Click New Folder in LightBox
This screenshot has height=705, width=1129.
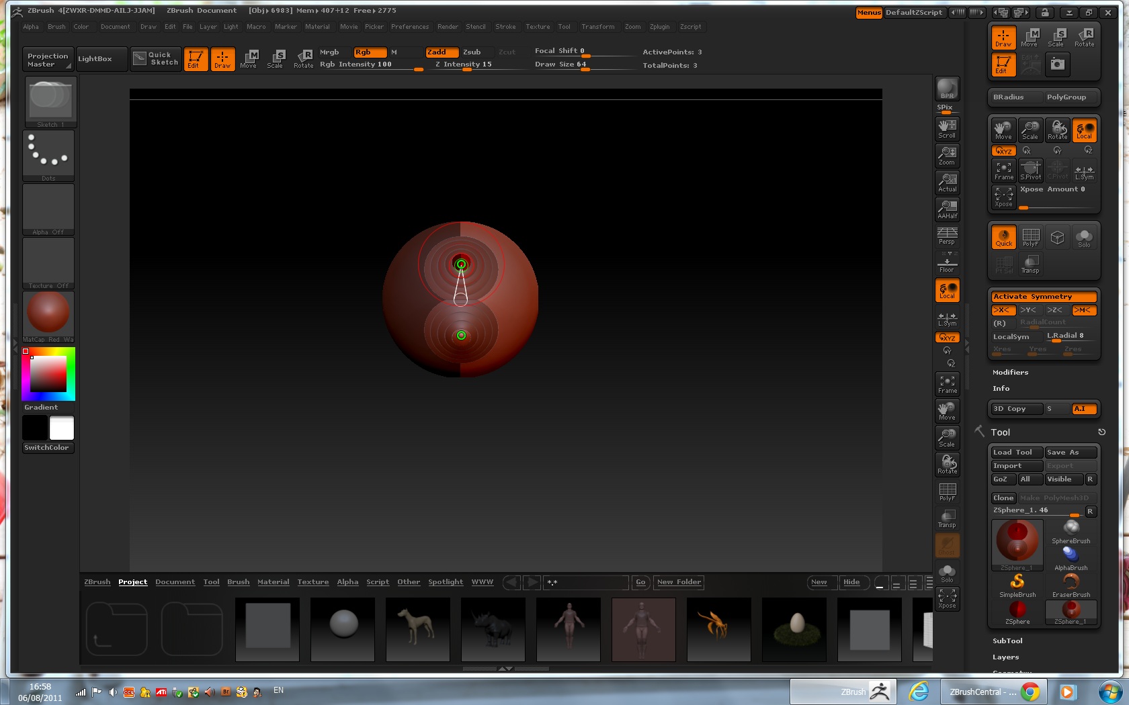click(679, 582)
